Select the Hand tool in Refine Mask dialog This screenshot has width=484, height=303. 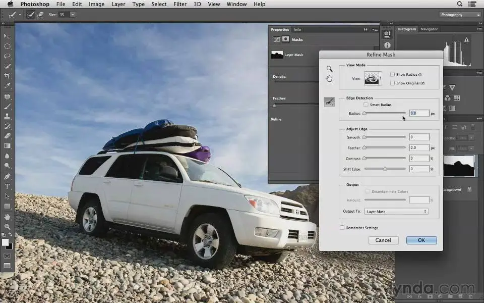coord(329,78)
